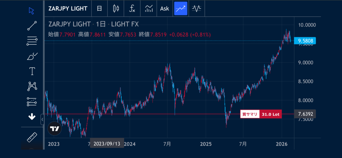Collapse the left drawing toolbar
Viewport: 342px width, 158px height.
point(42,119)
